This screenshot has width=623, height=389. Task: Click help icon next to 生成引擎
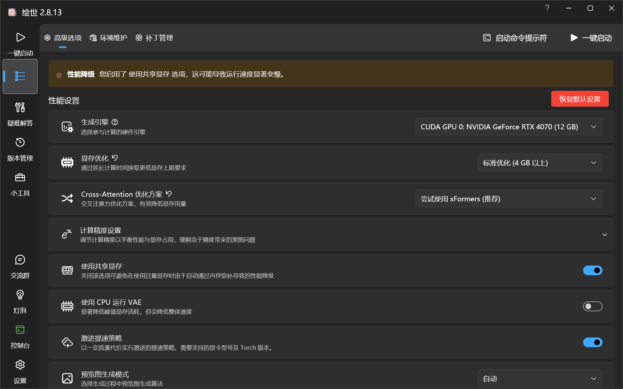point(115,122)
